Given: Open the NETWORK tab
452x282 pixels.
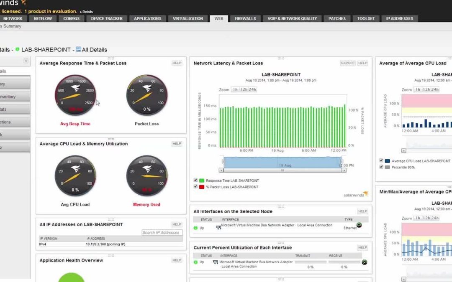Looking at the screenshot, I should pos(13,18).
